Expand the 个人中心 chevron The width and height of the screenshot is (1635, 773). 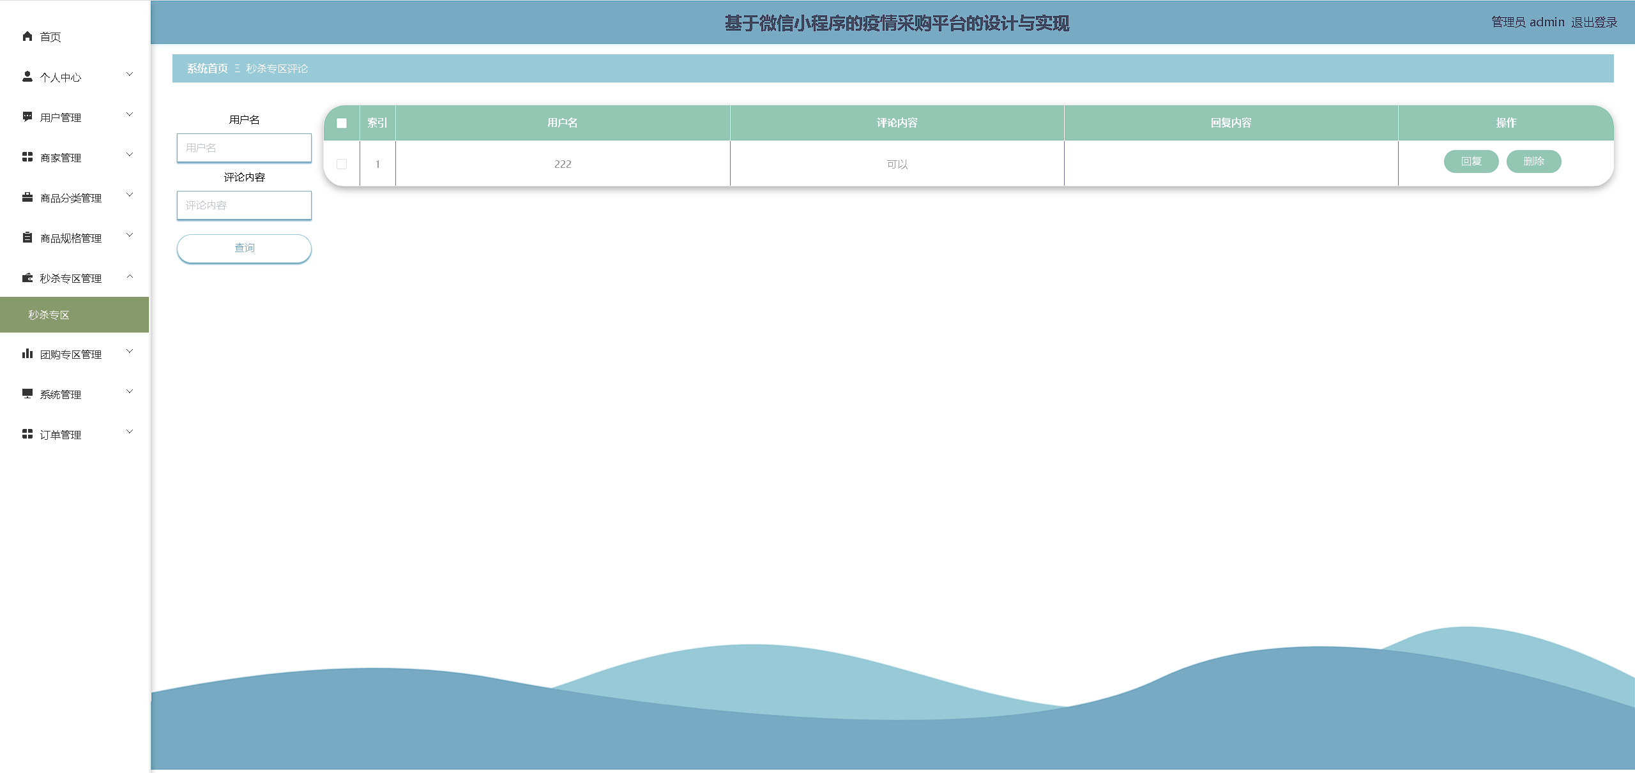[x=130, y=75]
